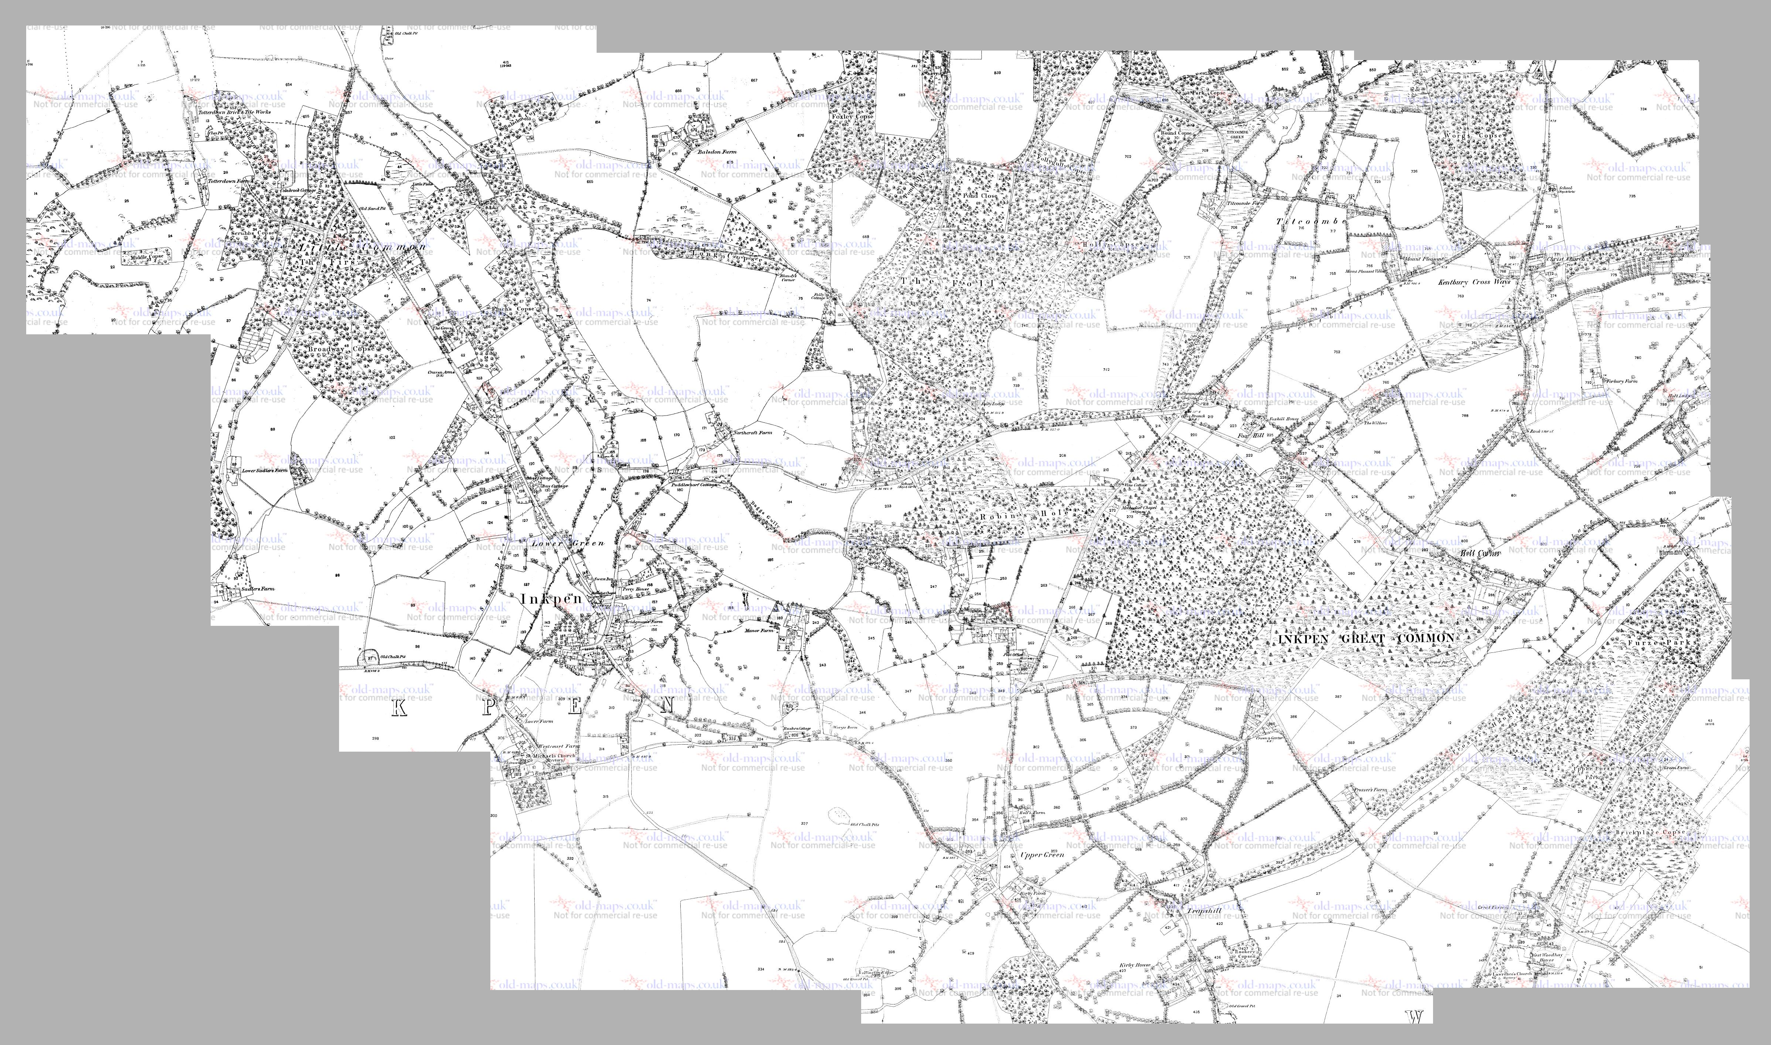Select the Lower Sadlers Farm label

[x=265, y=470]
